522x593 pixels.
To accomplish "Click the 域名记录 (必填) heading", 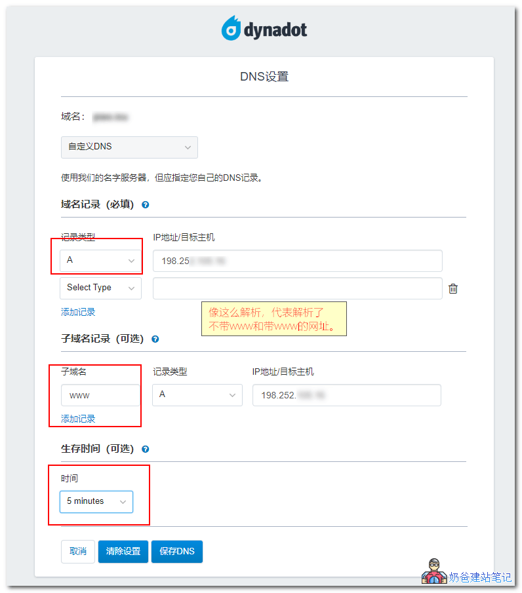I will coord(98,204).
